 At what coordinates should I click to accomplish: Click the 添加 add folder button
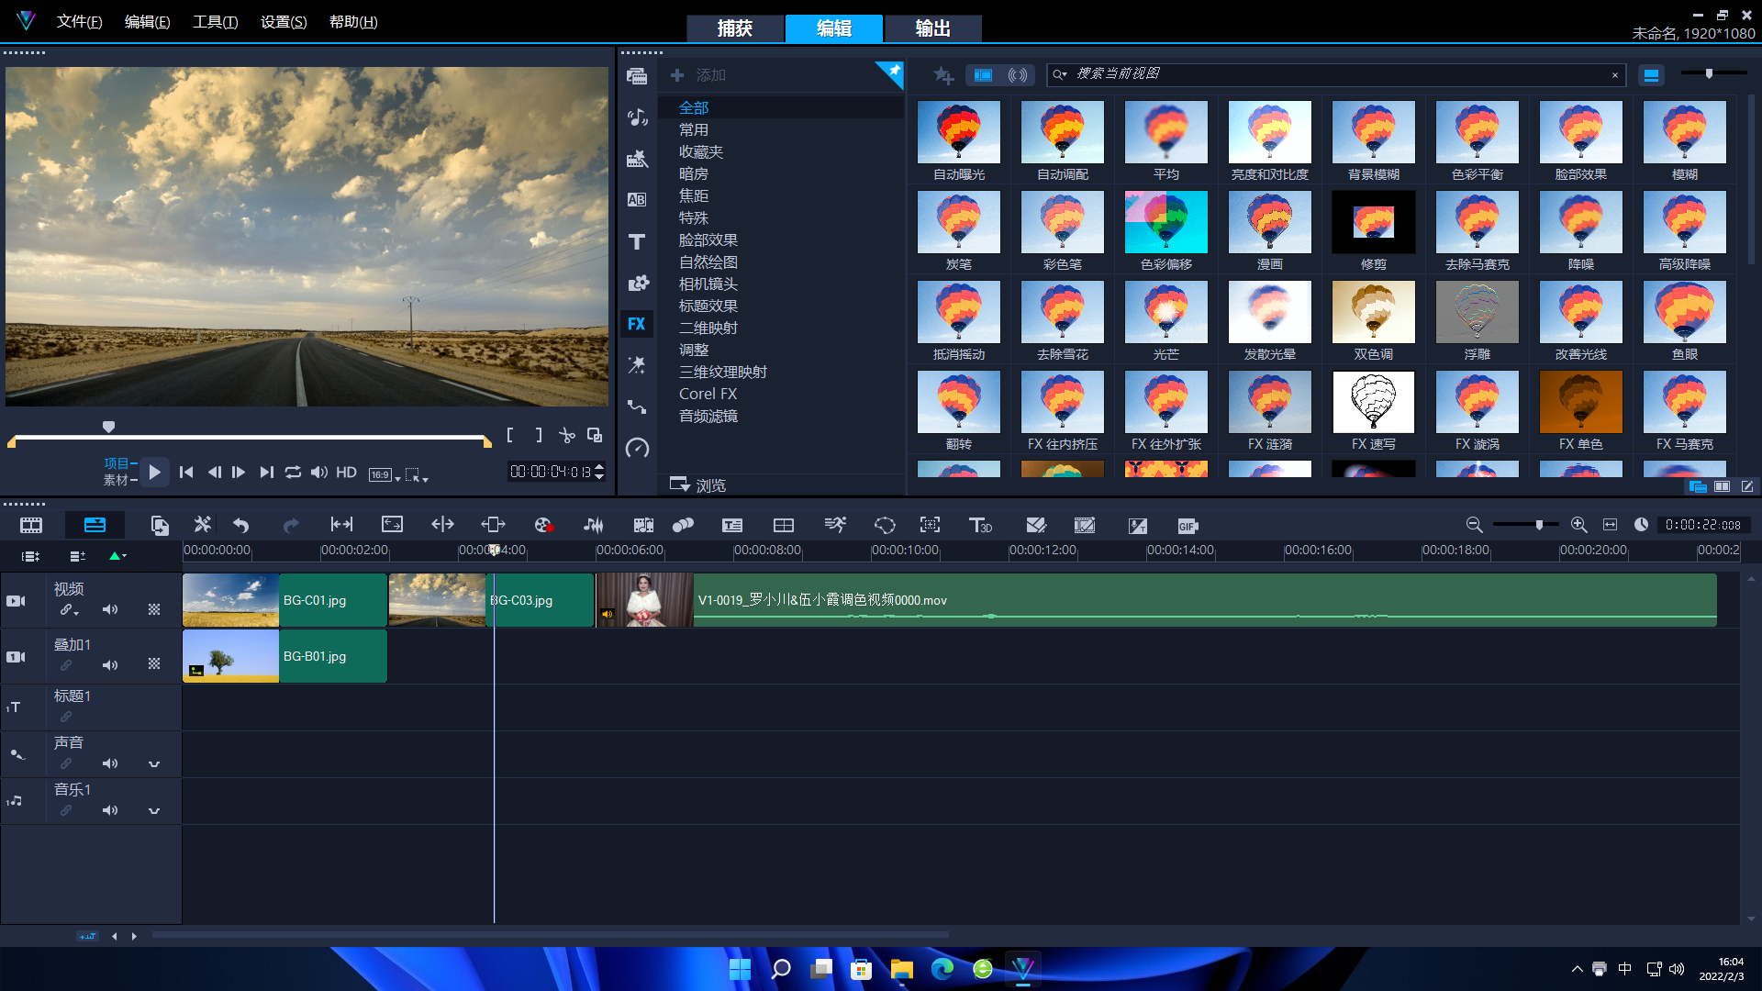tap(698, 75)
